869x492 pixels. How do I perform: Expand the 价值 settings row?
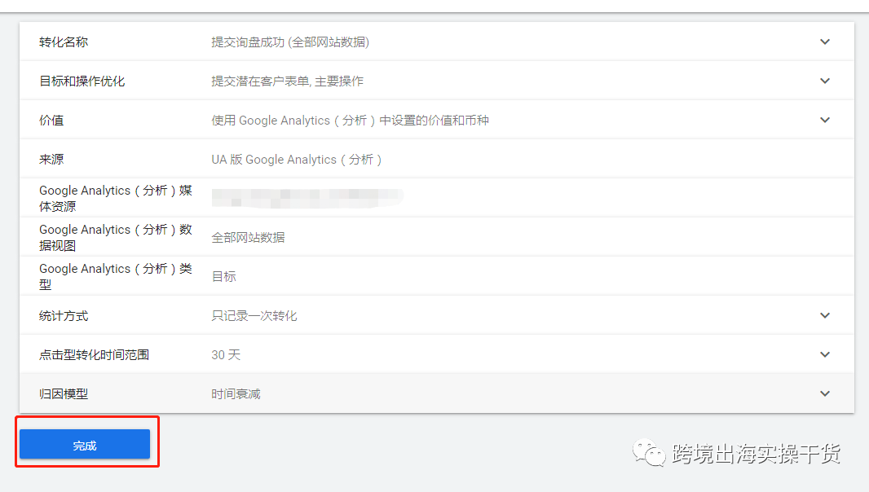point(824,120)
